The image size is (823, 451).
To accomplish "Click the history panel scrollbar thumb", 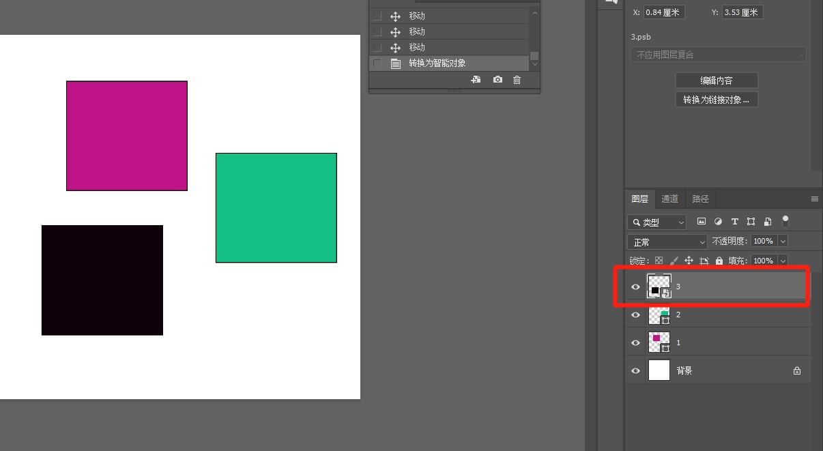I will (534, 56).
